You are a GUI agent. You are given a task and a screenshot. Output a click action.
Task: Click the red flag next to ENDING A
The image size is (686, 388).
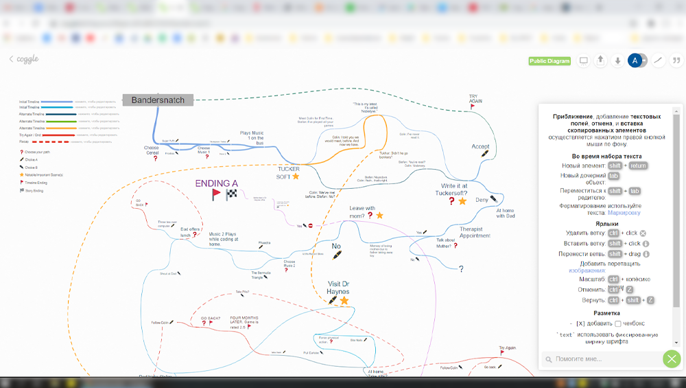click(216, 194)
